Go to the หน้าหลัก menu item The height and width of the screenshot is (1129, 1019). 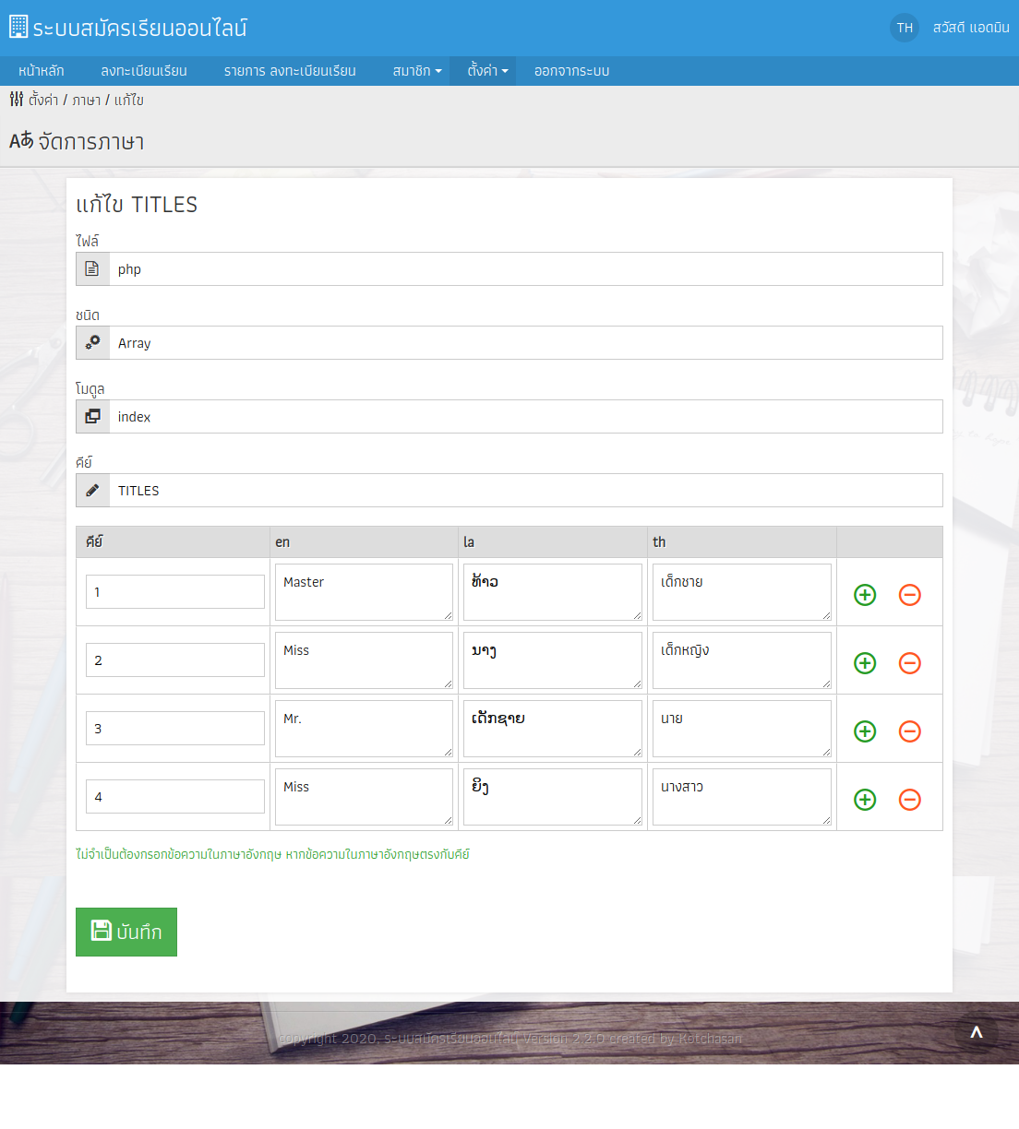[42, 71]
